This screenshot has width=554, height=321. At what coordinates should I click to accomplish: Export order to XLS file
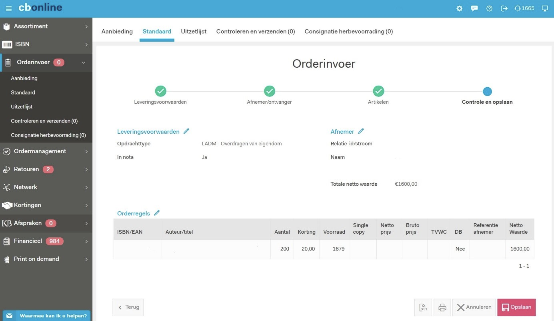coord(423,307)
